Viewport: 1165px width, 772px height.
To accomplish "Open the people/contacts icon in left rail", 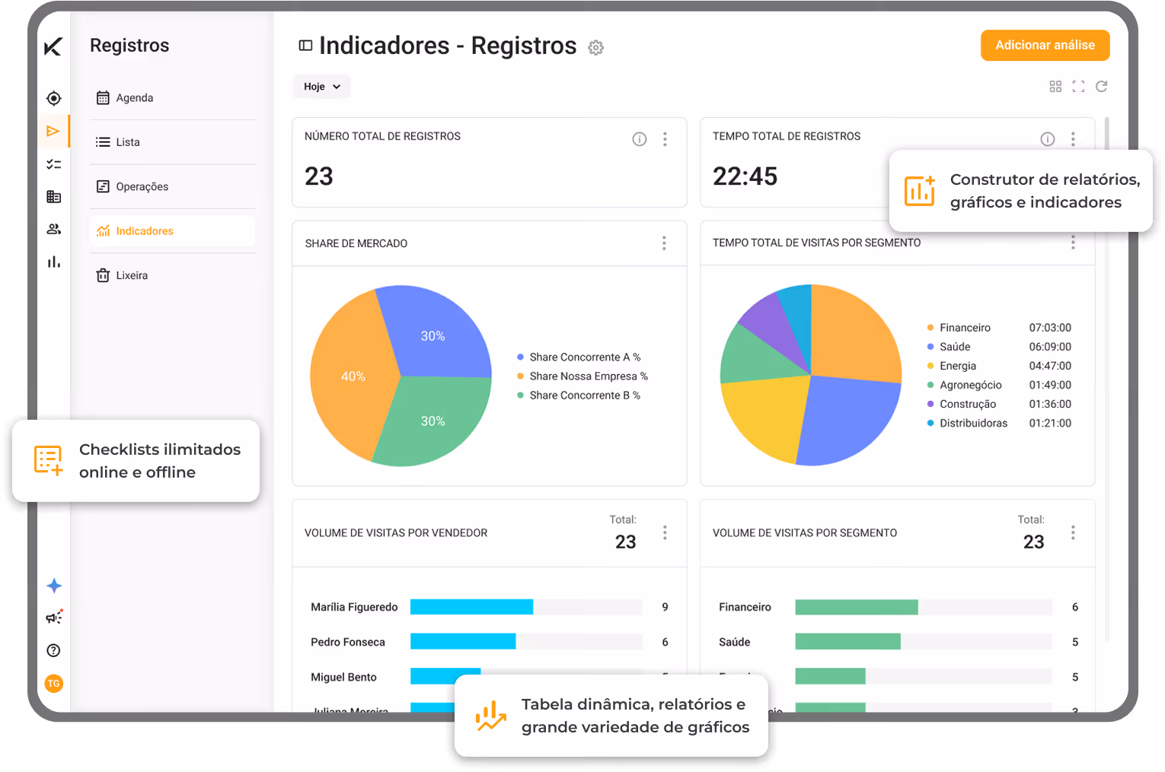I will point(53,229).
